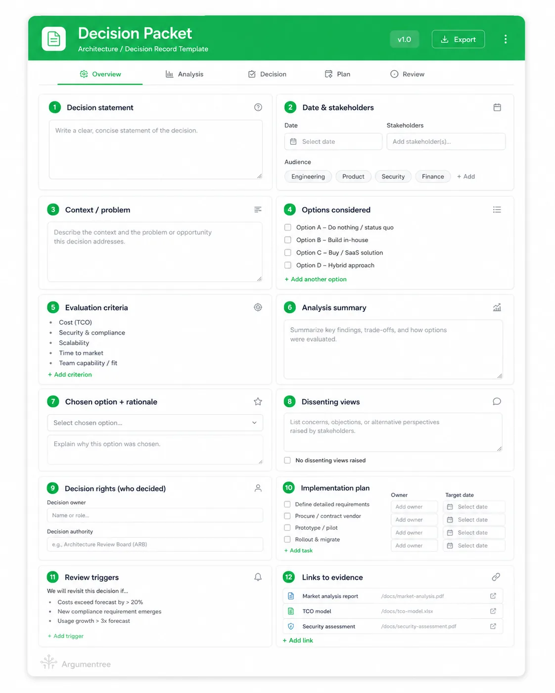The image size is (555, 693).
Task: Select the Engineering audience chip
Action: pyautogui.click(x=308, y=176)
